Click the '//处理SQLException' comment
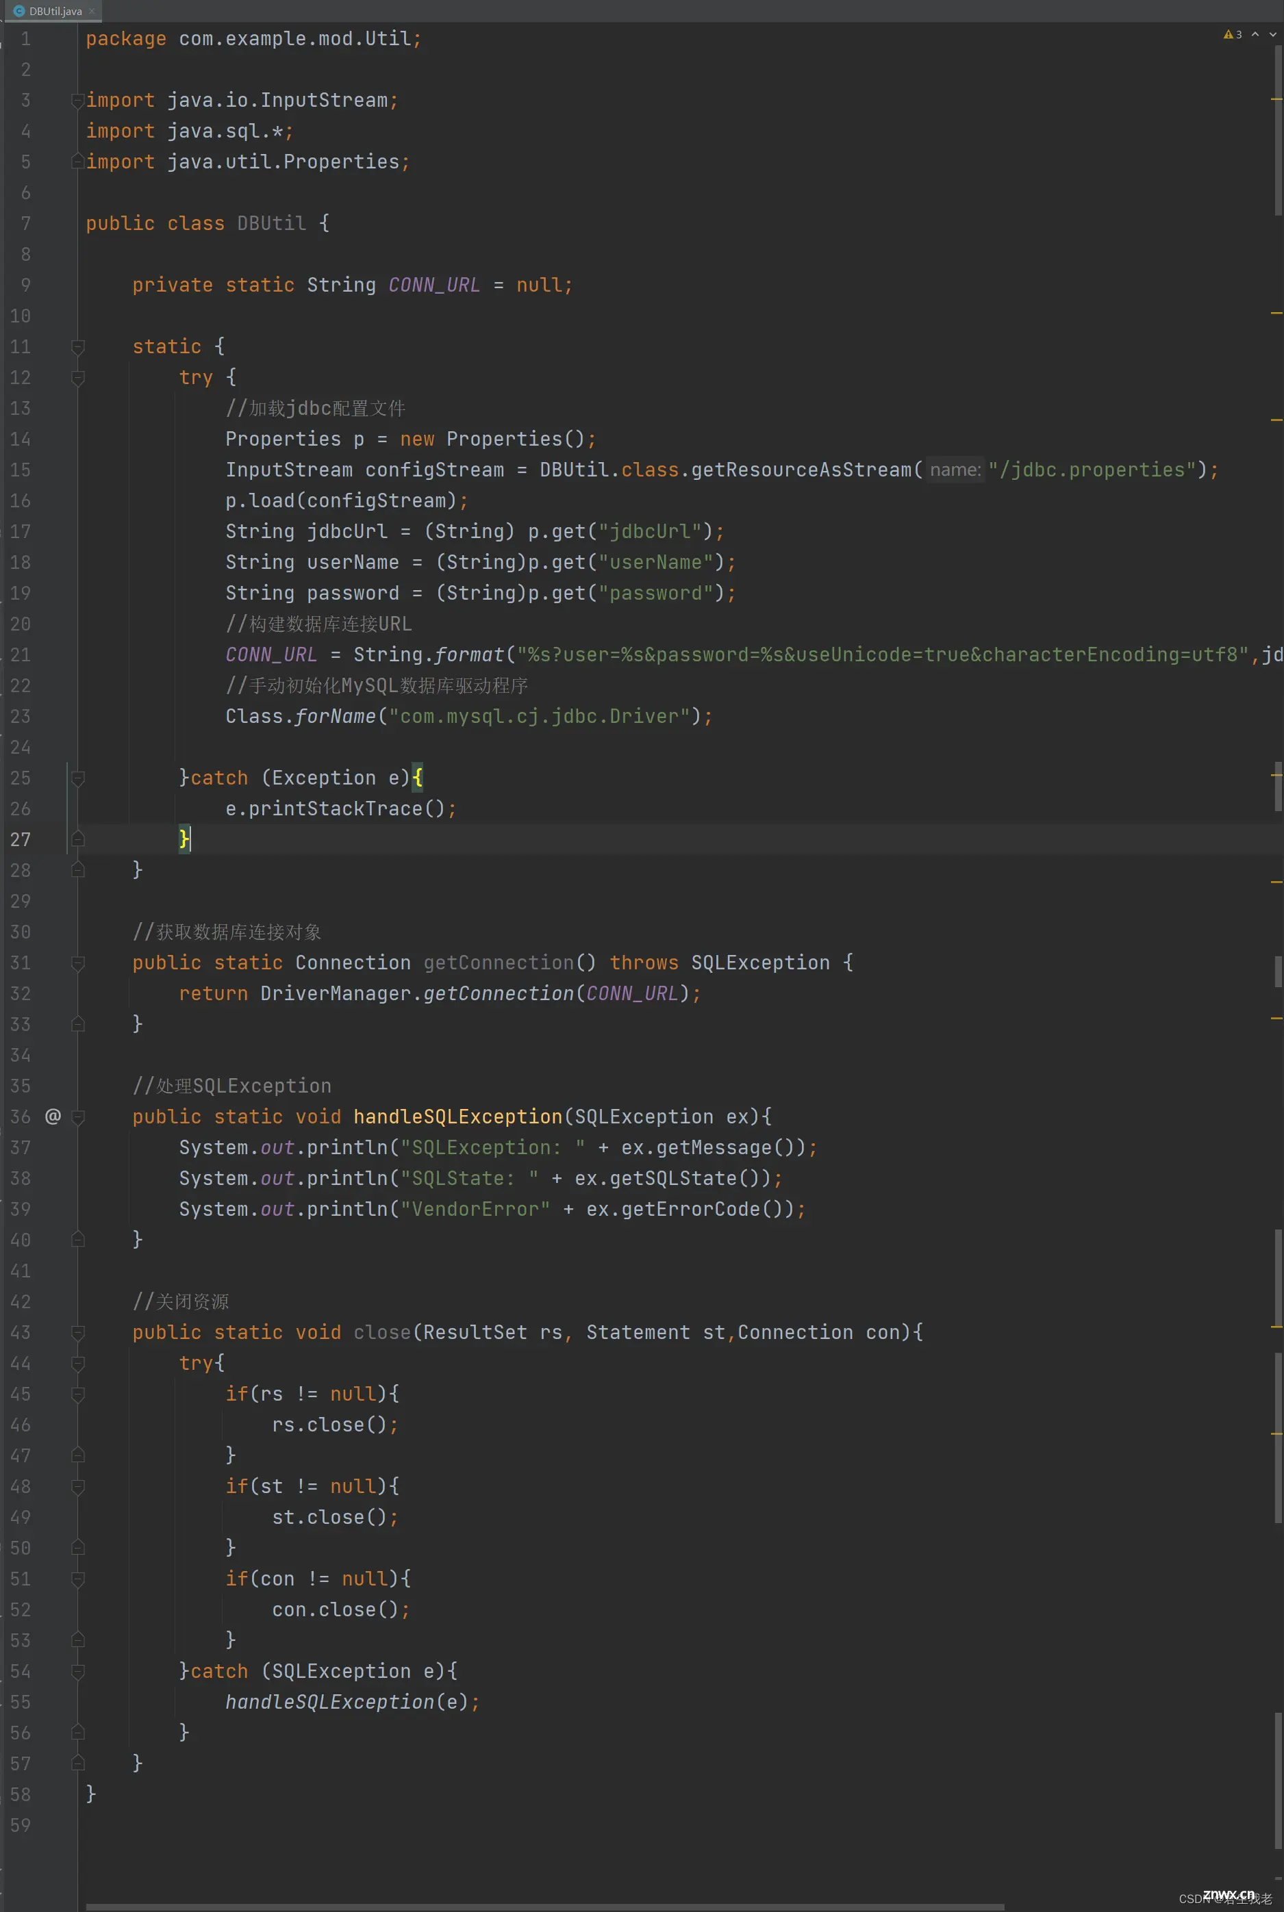1284x1912 pixels. [231, 1086]
